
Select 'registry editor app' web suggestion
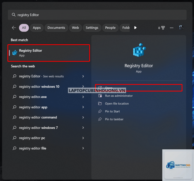coord(49,107)
